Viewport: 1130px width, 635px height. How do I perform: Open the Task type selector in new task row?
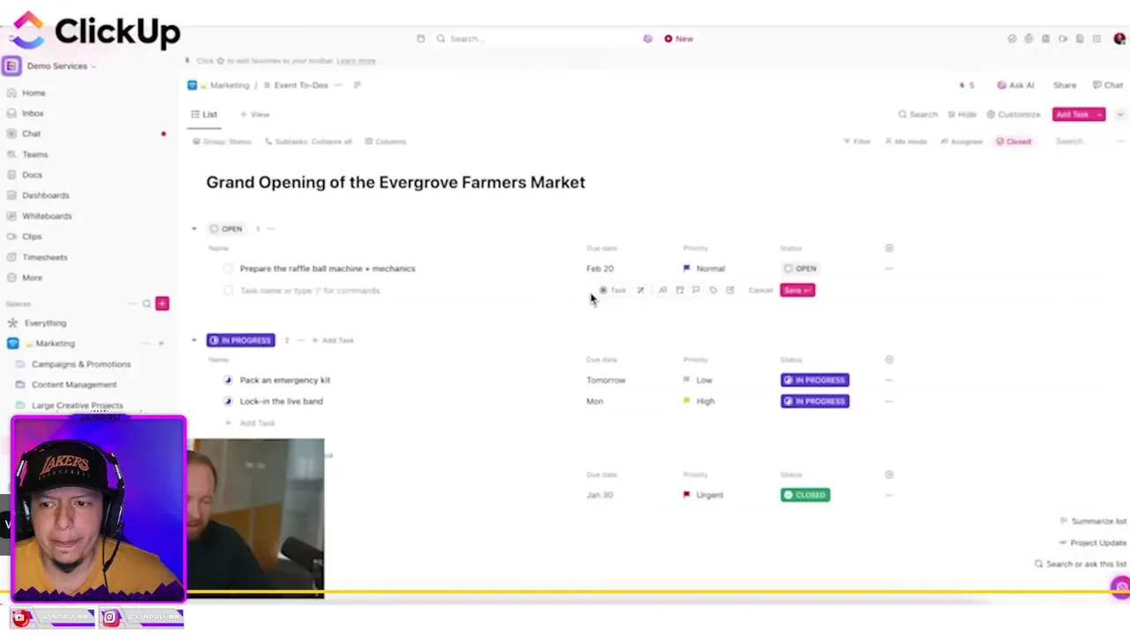613,290
